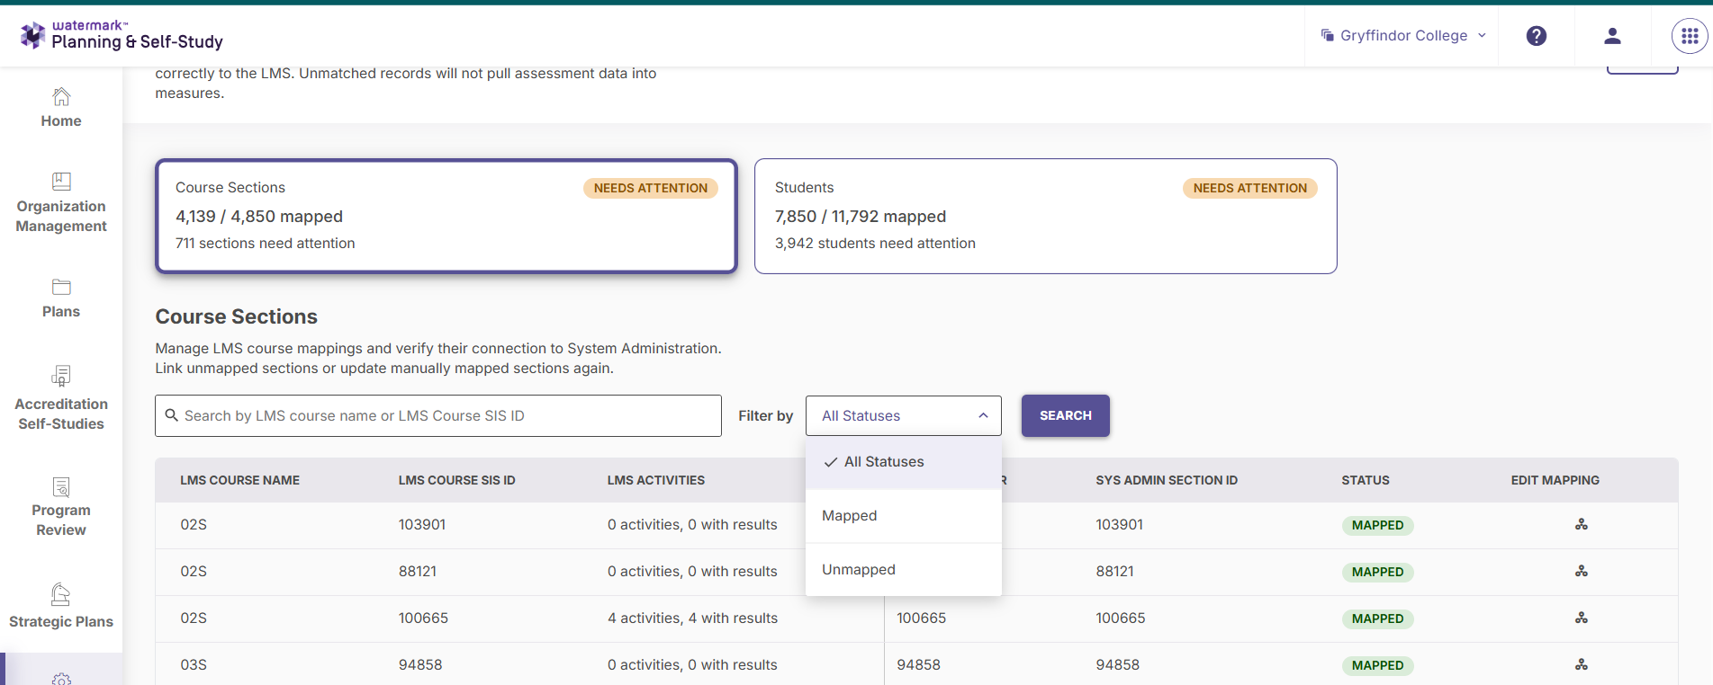This screenshot has width=1713, height=685.
Task: Click '4 activities, 4 with results' cell
Action: [692, 618]
